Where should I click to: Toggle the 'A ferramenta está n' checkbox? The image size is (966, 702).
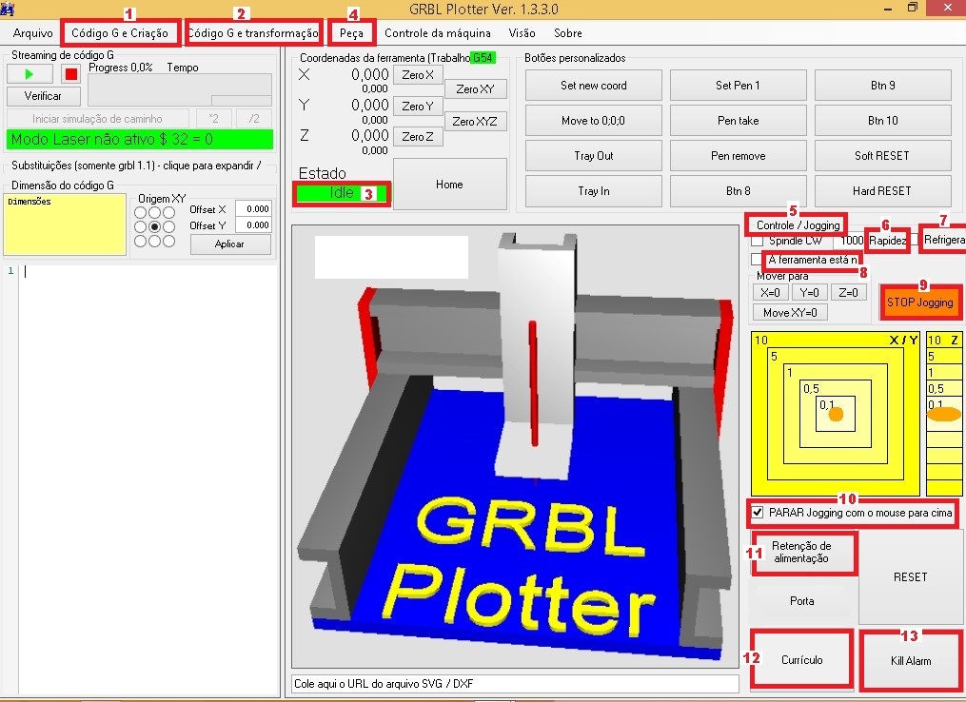click(x=758, y=260)
